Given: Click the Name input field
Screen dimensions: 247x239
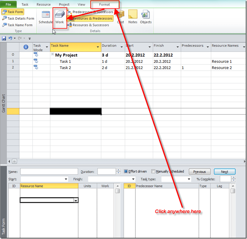Looking at the screenshot, I should click(49, 172).
